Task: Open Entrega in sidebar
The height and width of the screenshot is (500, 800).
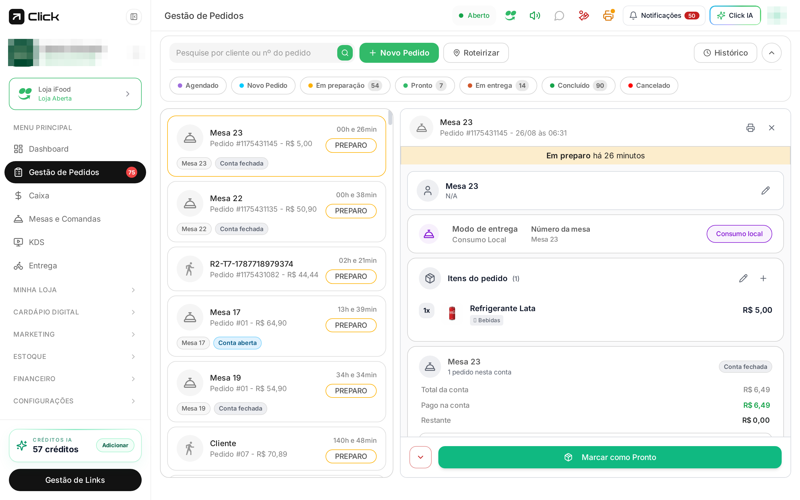Action: coord(75,266)
